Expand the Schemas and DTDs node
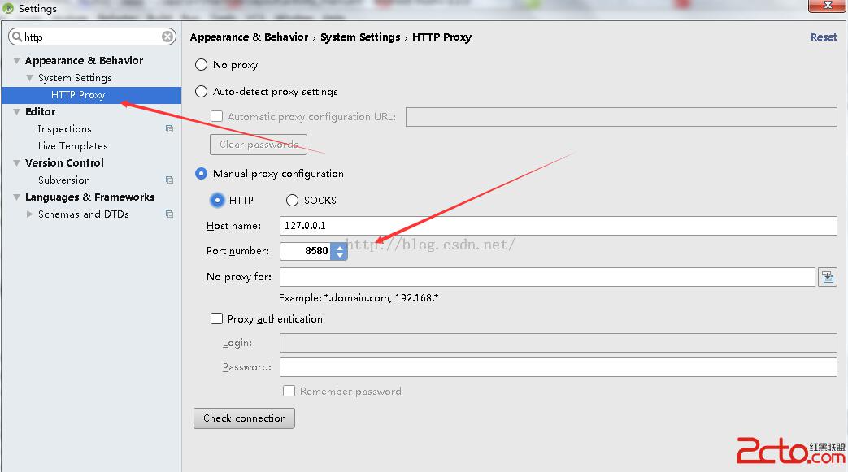This screenshot has height=472, width=848. tap(30, 214)
